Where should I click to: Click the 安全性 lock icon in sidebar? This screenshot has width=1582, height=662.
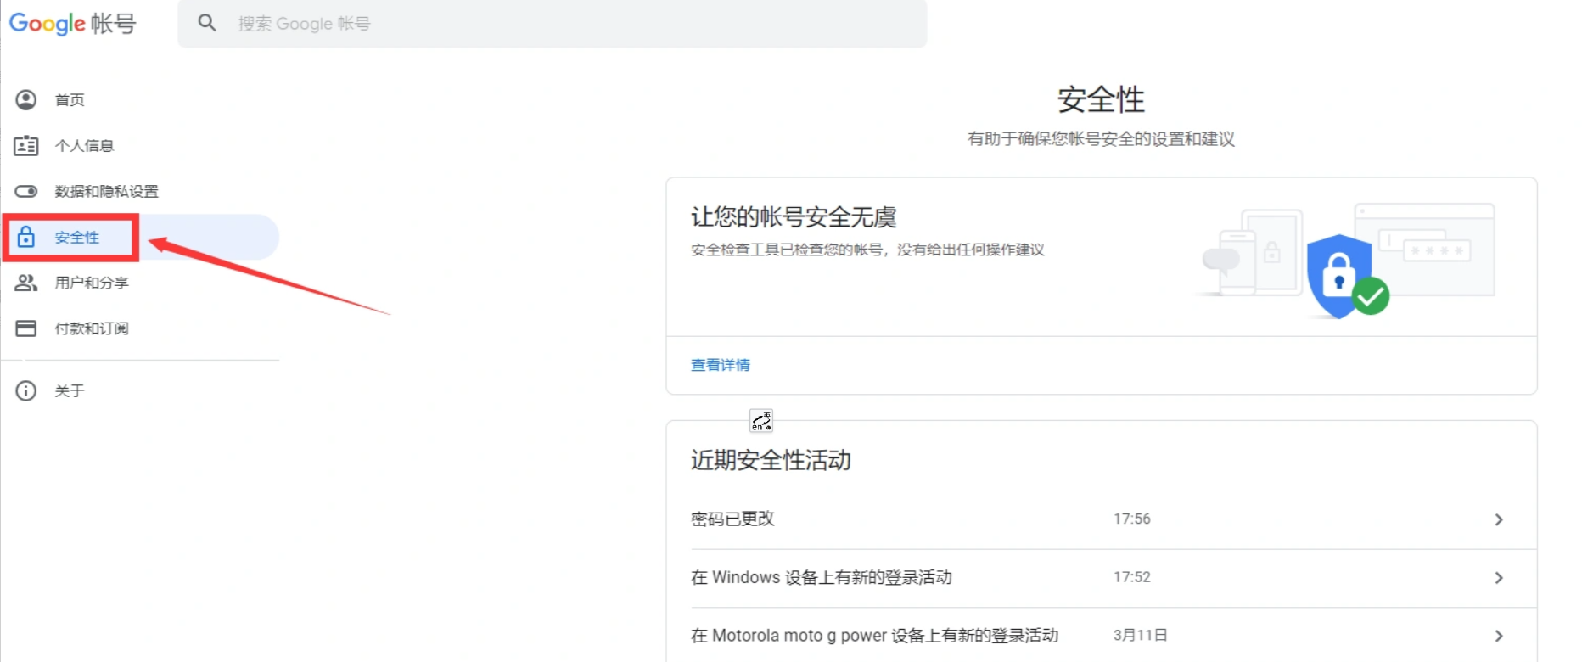[x=26, y=238]
